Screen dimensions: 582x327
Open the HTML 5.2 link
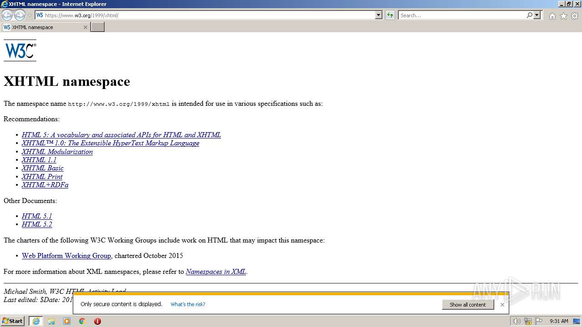click(37, 224)
